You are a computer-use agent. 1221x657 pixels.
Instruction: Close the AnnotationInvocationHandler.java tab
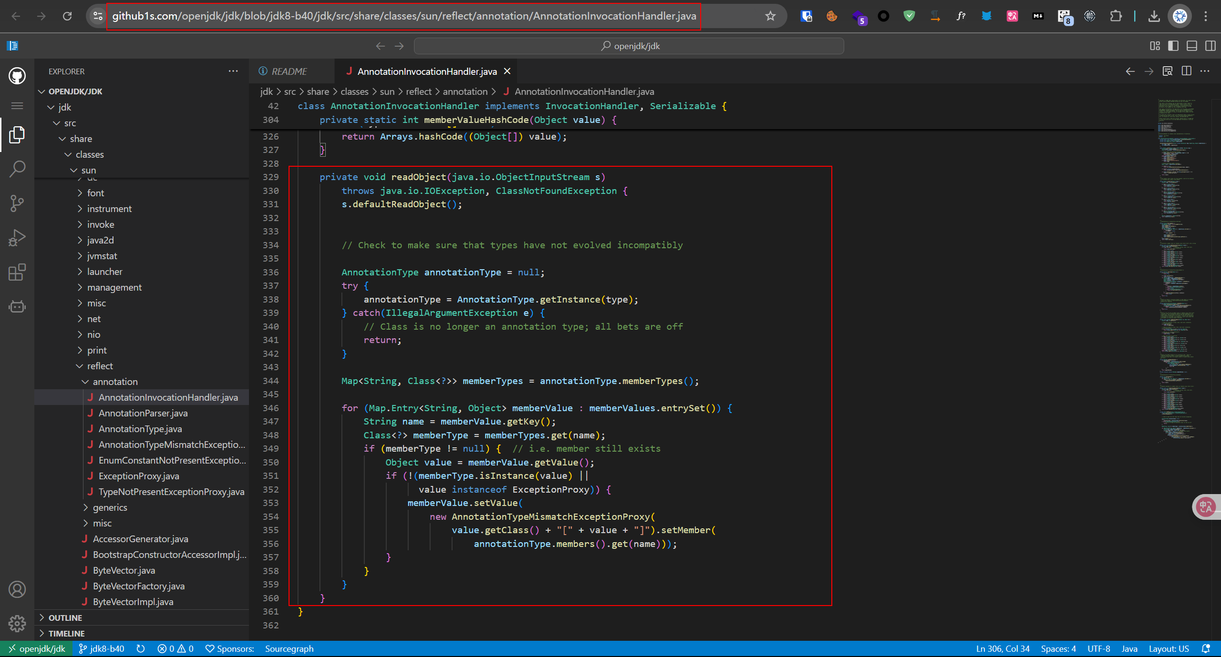(507, 71)
